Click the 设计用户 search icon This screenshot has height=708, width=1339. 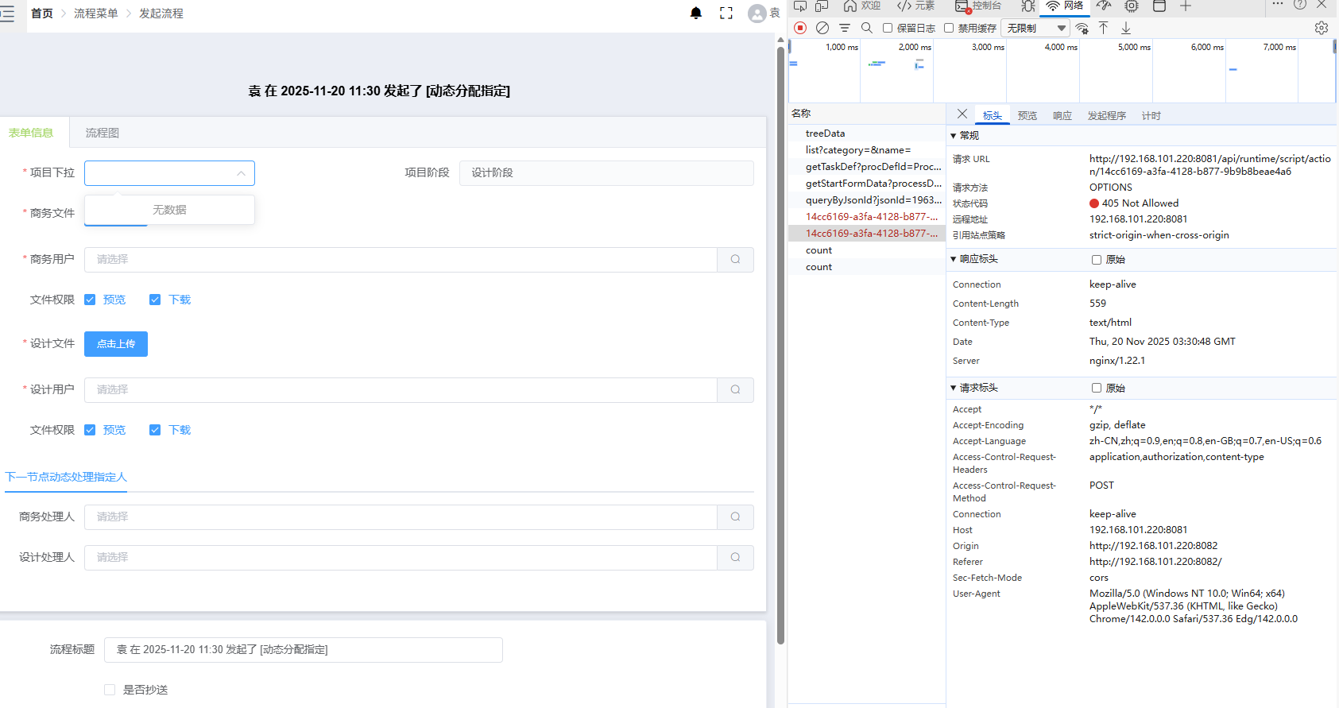pyautogui.click(x=735, y=389)
